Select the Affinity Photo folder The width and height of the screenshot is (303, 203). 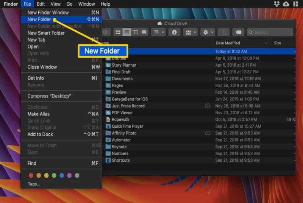pyautogui.click(x=199, y=133)
